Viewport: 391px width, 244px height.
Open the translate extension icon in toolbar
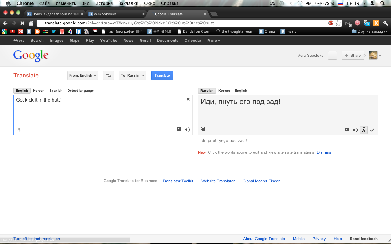(367, 23)
